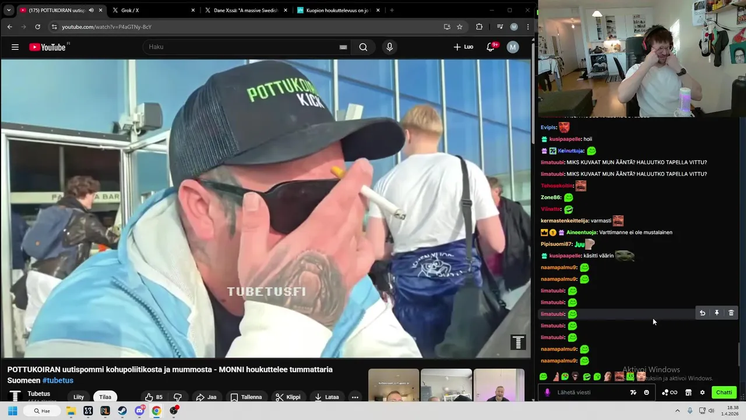The image size is (746, 420).
Task: Open the Tubetus channel name
Action: click(39, 394)
